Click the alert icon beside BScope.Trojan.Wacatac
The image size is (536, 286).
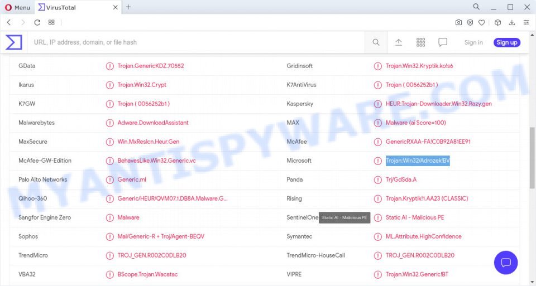click(110, 274)
